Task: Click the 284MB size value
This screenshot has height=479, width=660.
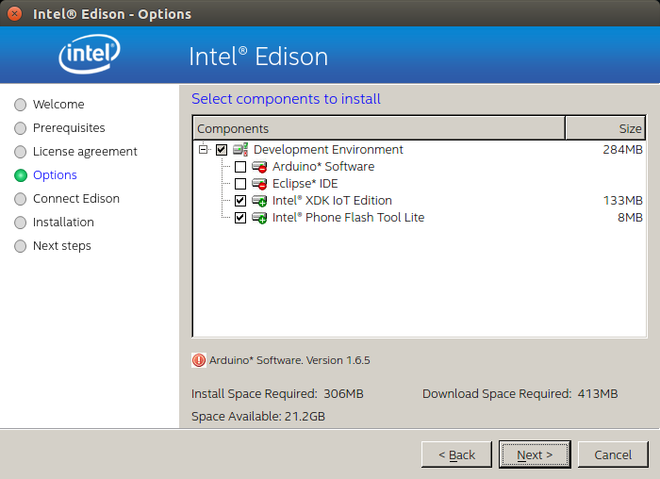Action: tap(622, 149)
